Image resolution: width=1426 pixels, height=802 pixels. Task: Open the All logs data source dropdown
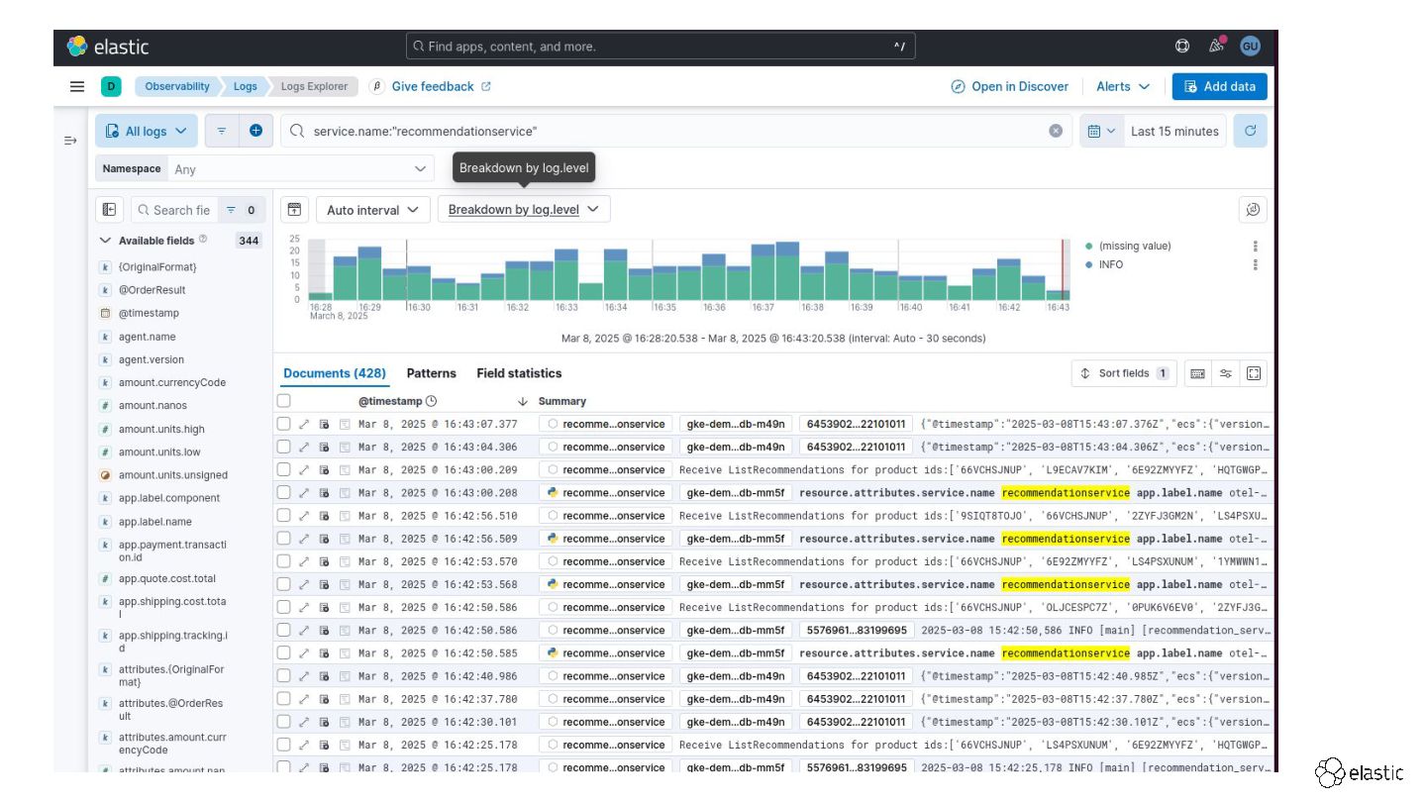coord(147,131)
